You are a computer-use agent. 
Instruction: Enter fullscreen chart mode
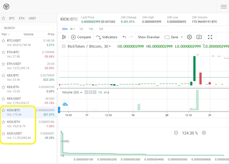210,37
